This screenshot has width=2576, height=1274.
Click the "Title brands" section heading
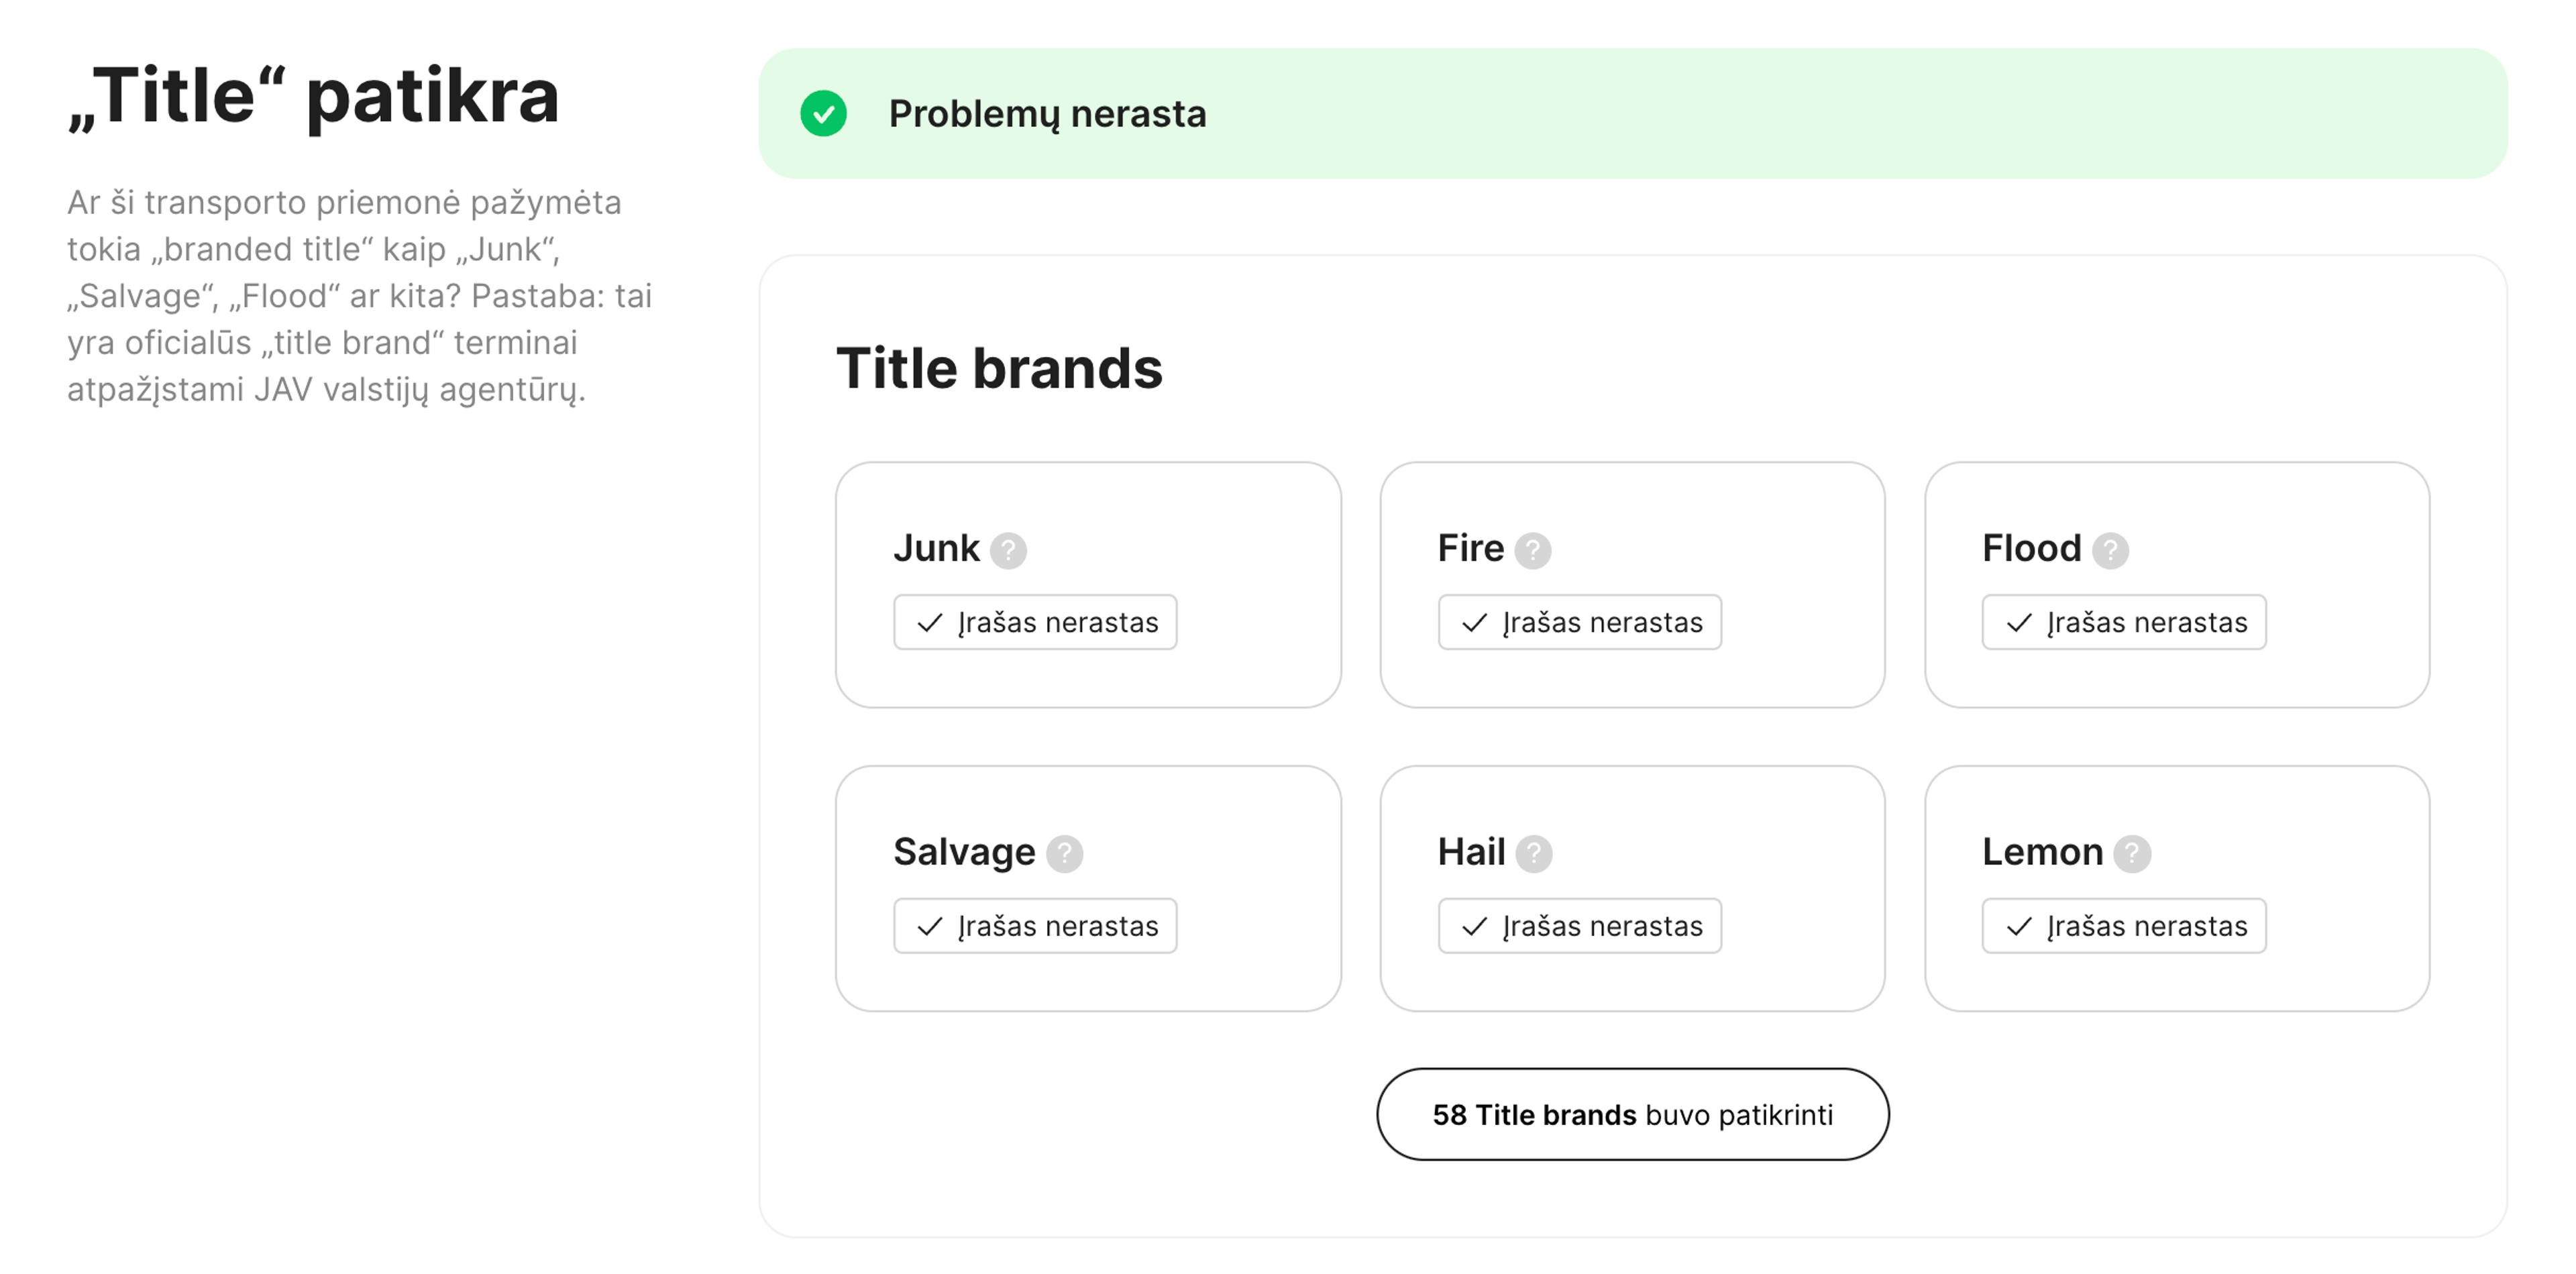[999, 369]
